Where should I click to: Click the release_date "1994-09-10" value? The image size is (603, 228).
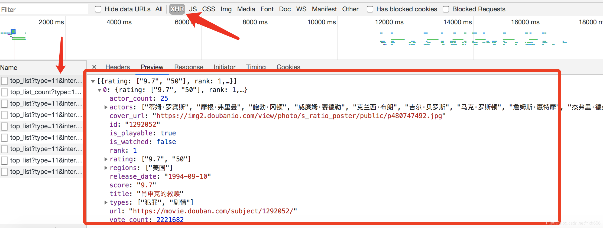point(187,177)
